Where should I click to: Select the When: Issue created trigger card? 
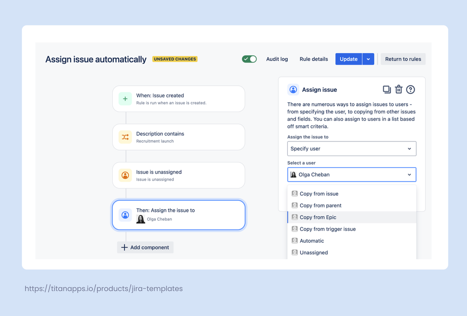point(179,99)
